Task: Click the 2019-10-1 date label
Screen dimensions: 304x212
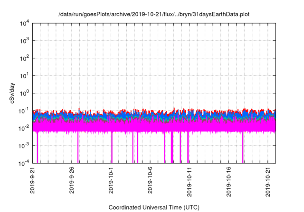Action: 111,180
